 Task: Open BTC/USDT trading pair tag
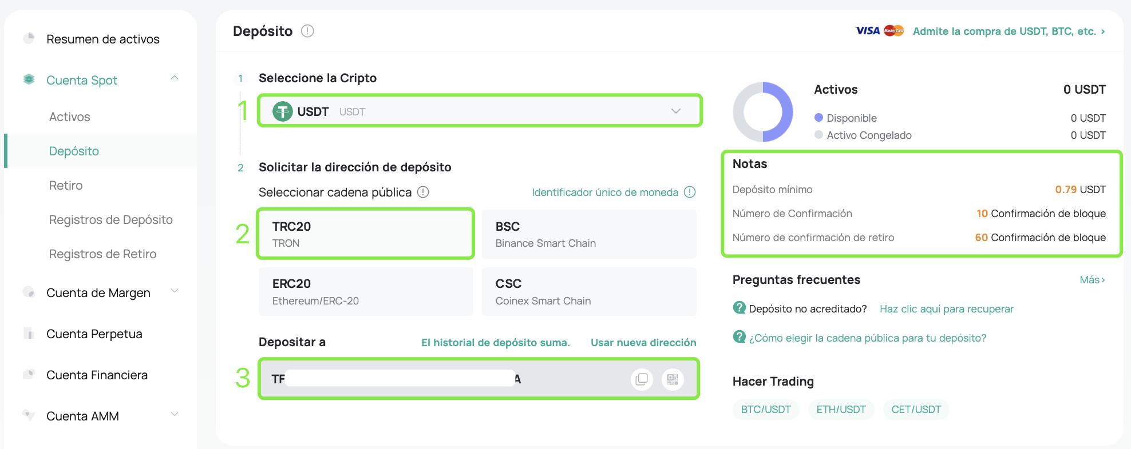[x=765, y=409]
